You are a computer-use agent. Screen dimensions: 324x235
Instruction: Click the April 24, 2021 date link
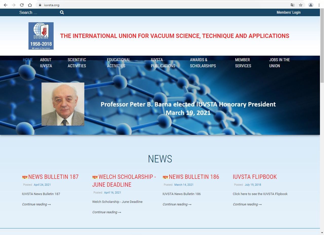click(42, 185)
